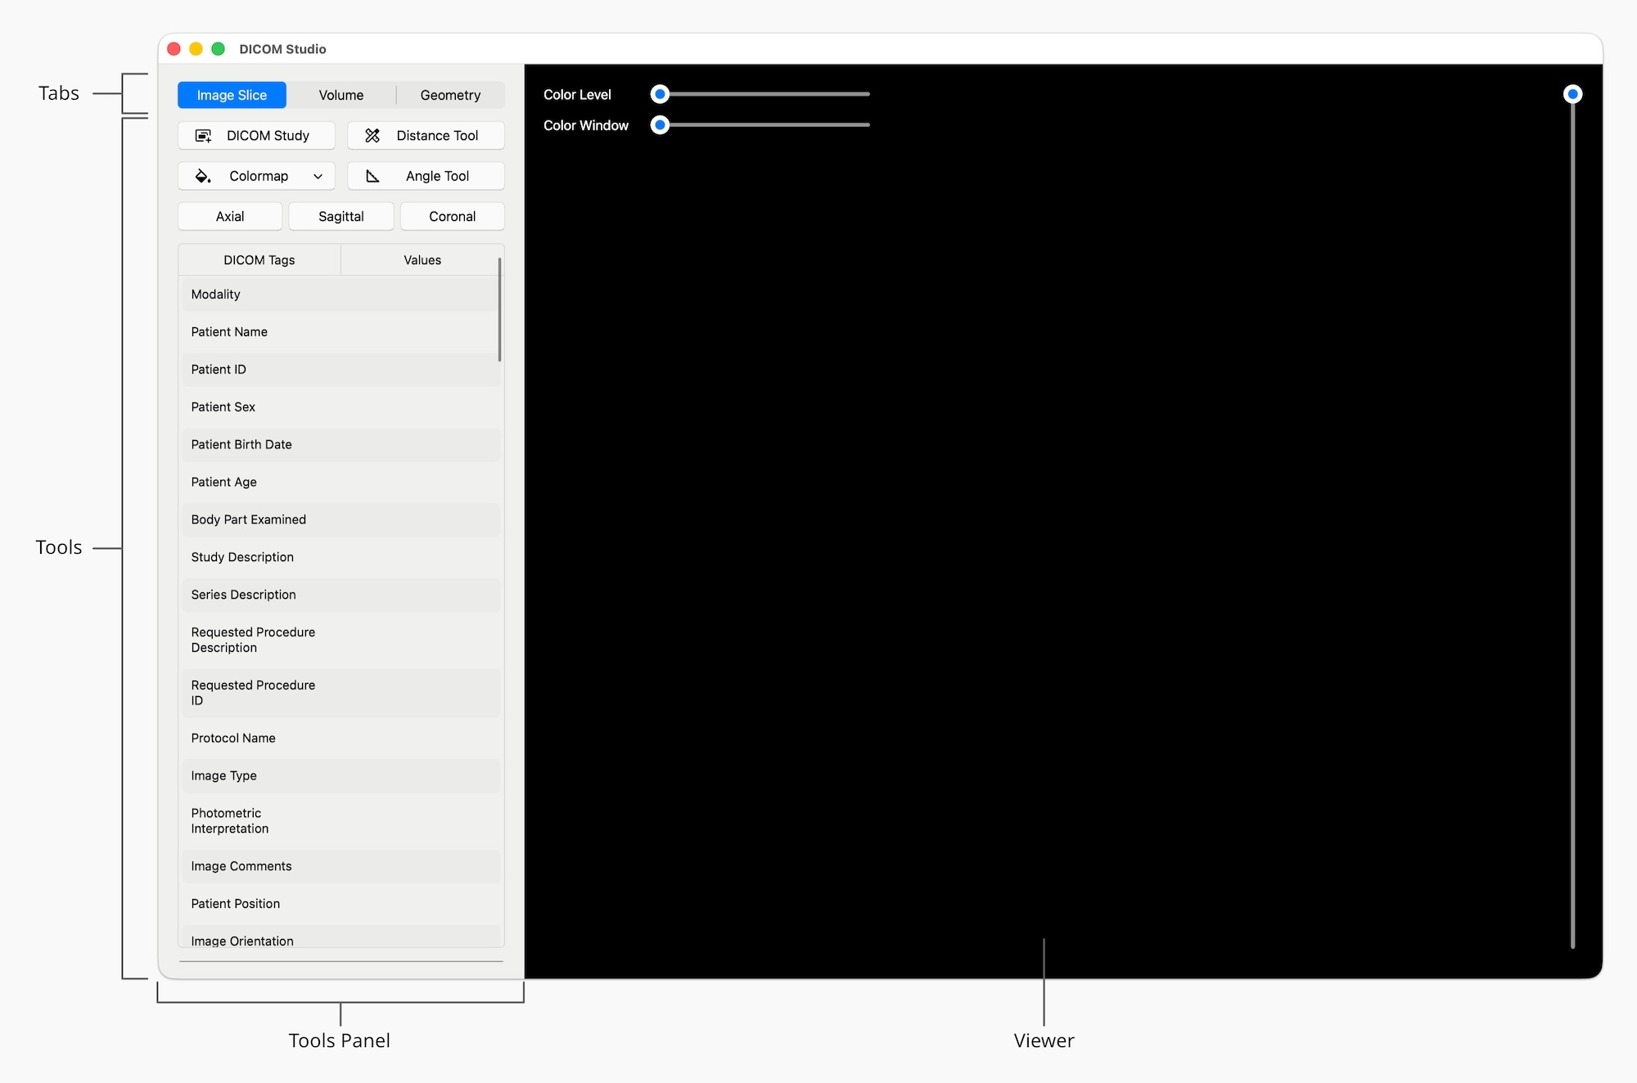This screenshot has height=1083, width=1637.
Task: Select the Image Slice tab
Action: click(232, 95)
